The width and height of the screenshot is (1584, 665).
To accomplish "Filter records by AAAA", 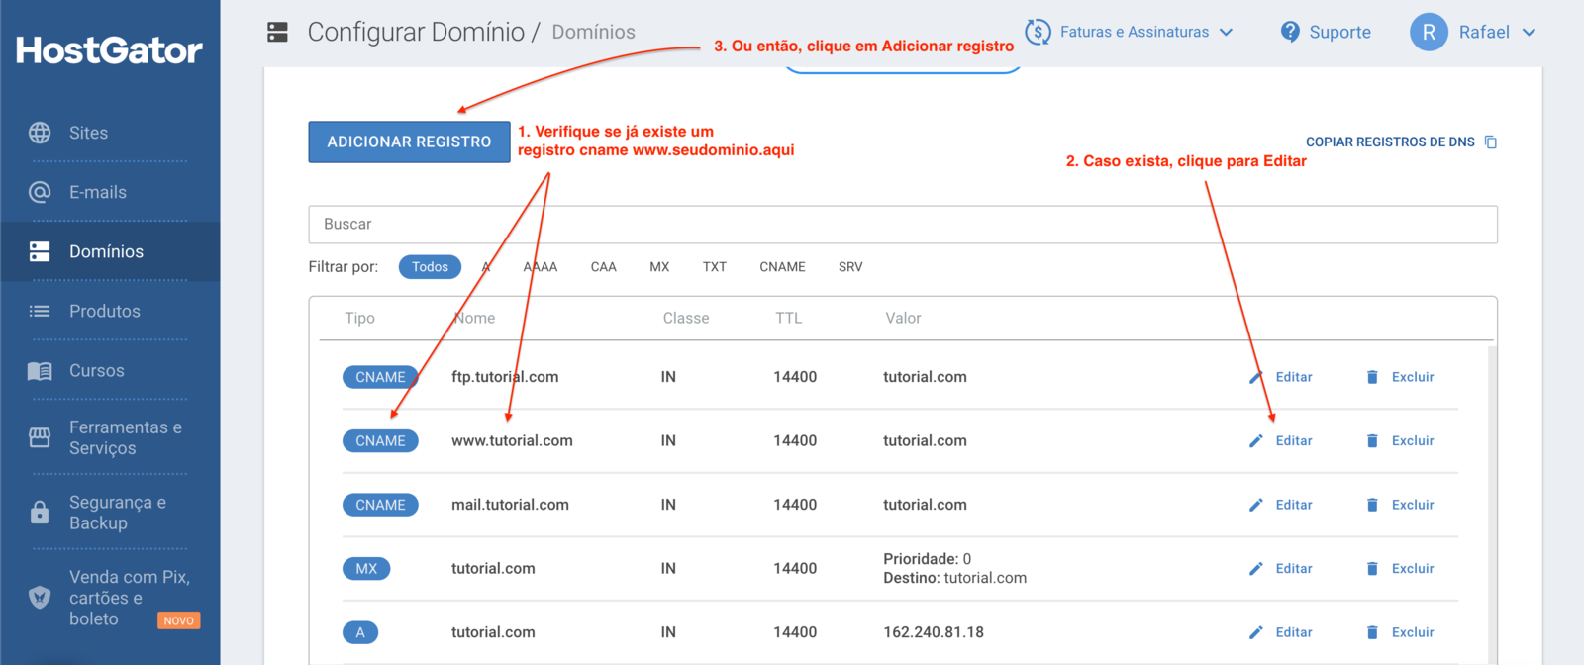I will pyautogui.click(x=541, y=267).
